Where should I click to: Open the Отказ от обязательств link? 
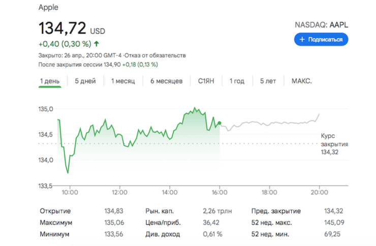coord(155,55)
